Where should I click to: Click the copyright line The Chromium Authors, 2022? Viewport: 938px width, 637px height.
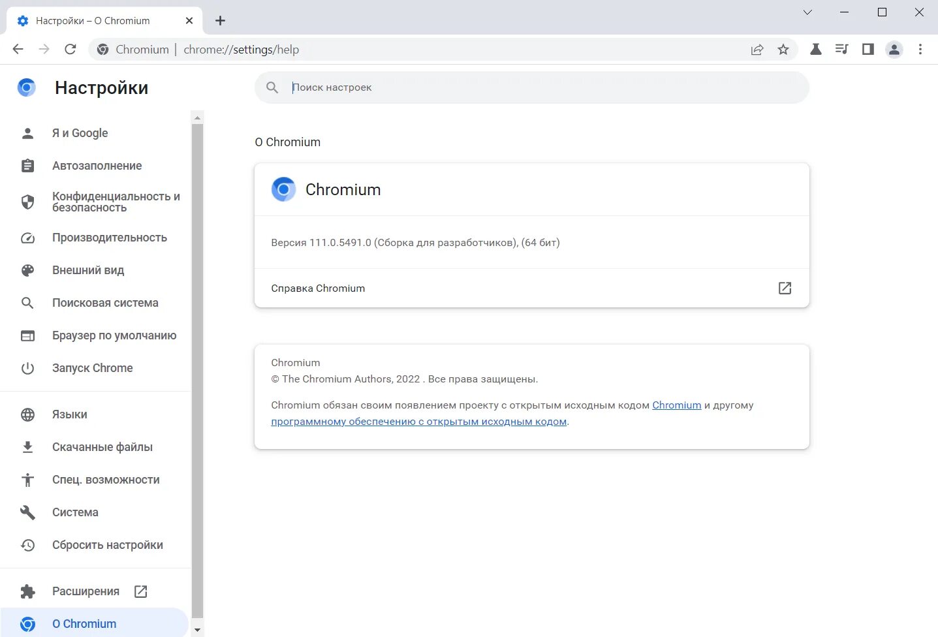(405, 379)
